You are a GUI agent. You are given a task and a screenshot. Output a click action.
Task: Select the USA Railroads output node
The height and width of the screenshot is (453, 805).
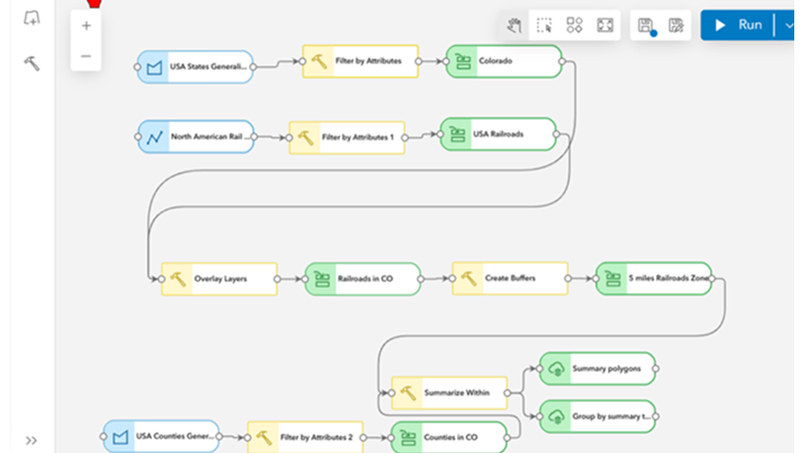click(498, 133)
